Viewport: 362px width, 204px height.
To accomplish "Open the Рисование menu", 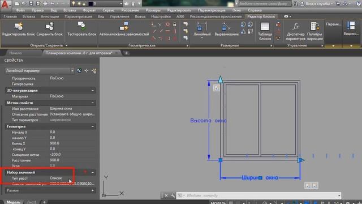I will point(130,10).
